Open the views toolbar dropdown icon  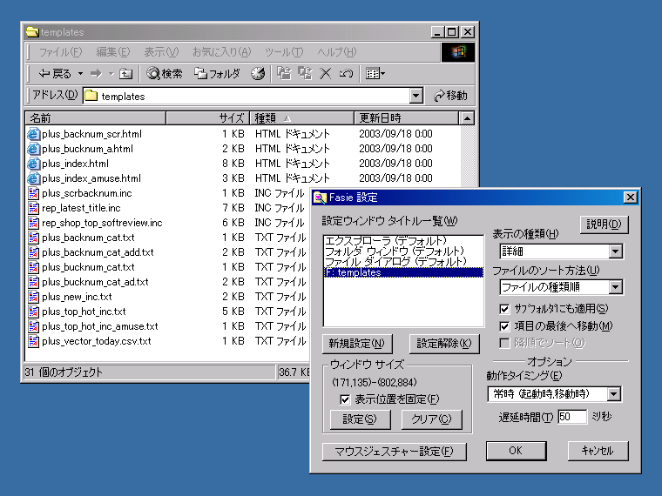tap(375, 74)
